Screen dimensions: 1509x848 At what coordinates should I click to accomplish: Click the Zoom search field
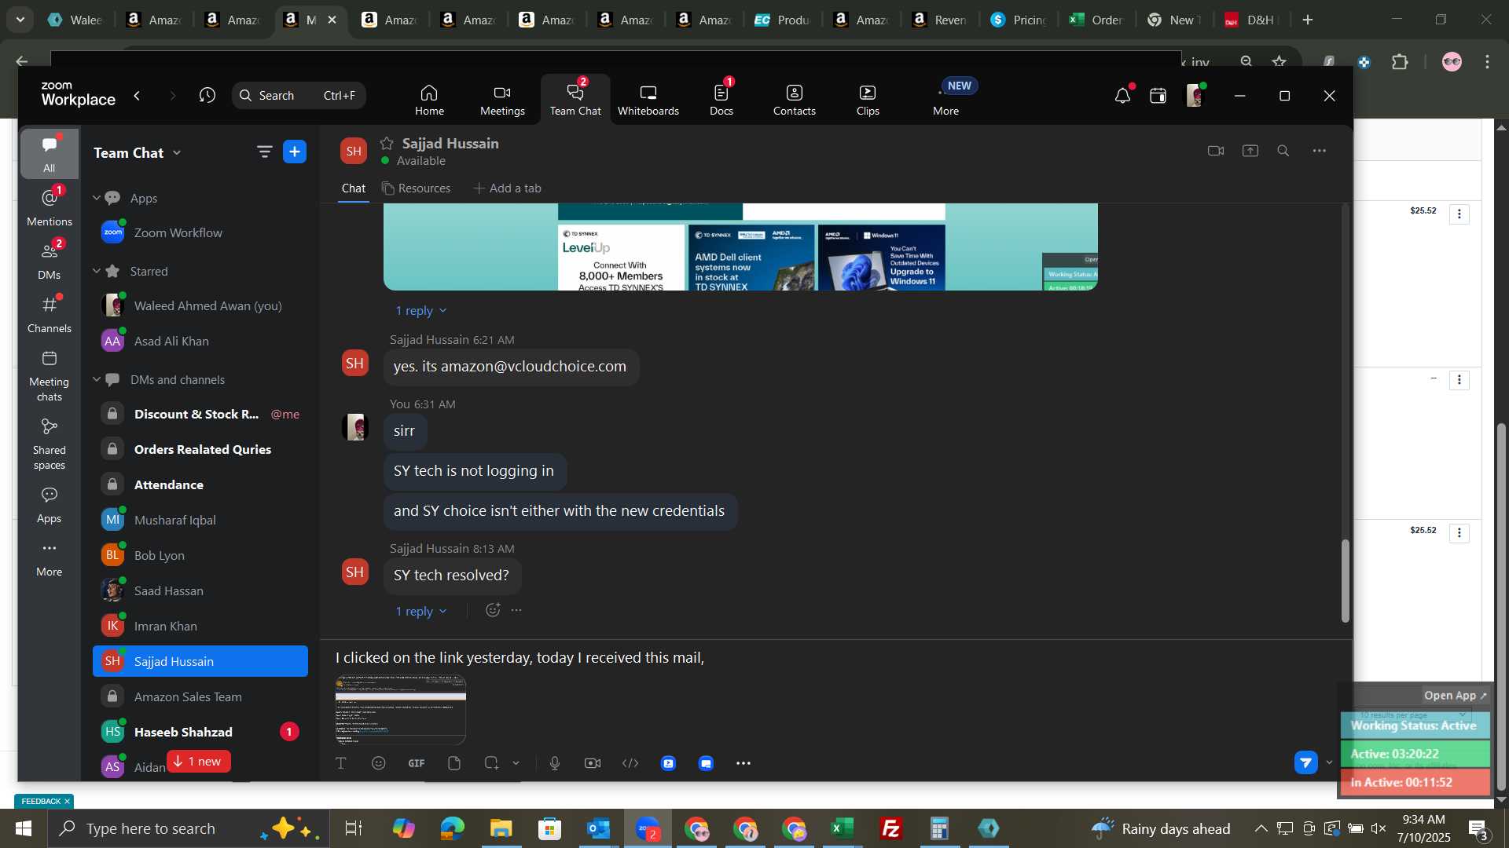(x=299, y=95)
